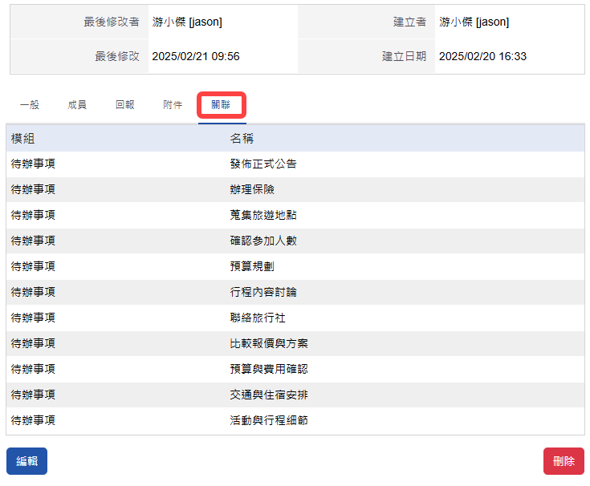
Task: Click 待辦事項 in the 行程內容討論 row
Action: coord(33,292)
